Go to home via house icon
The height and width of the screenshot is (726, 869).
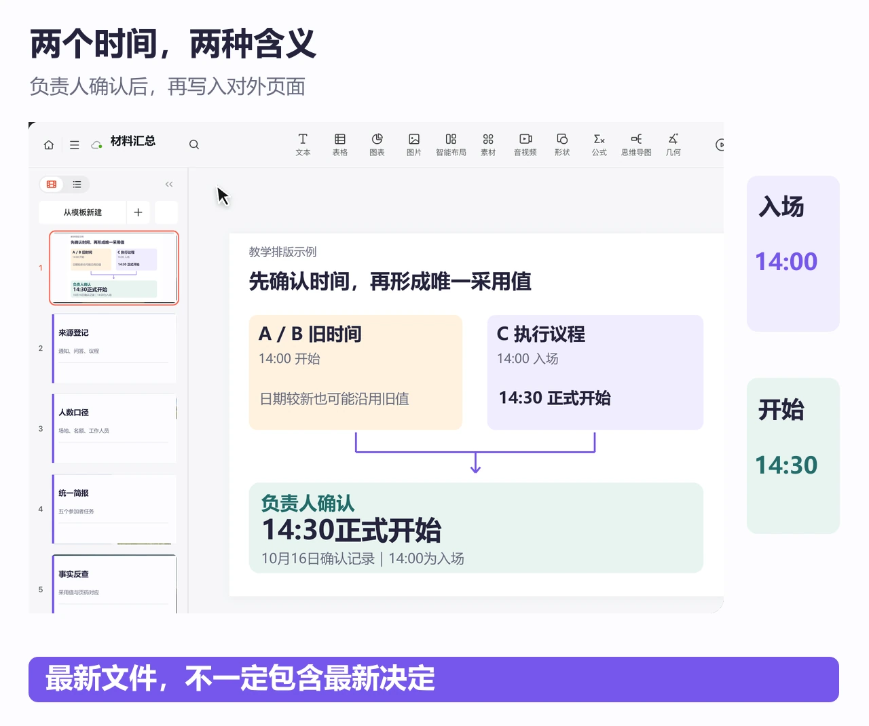click(x=49, y=145)
